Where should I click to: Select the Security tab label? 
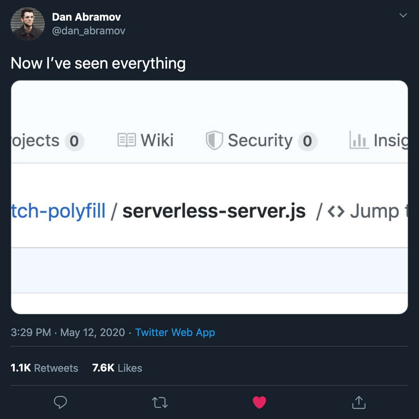coord(260,140)
